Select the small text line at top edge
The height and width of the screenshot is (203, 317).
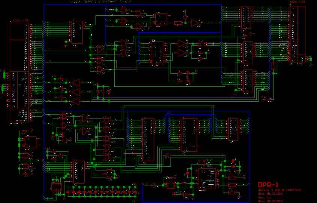(x=98, y=2)
